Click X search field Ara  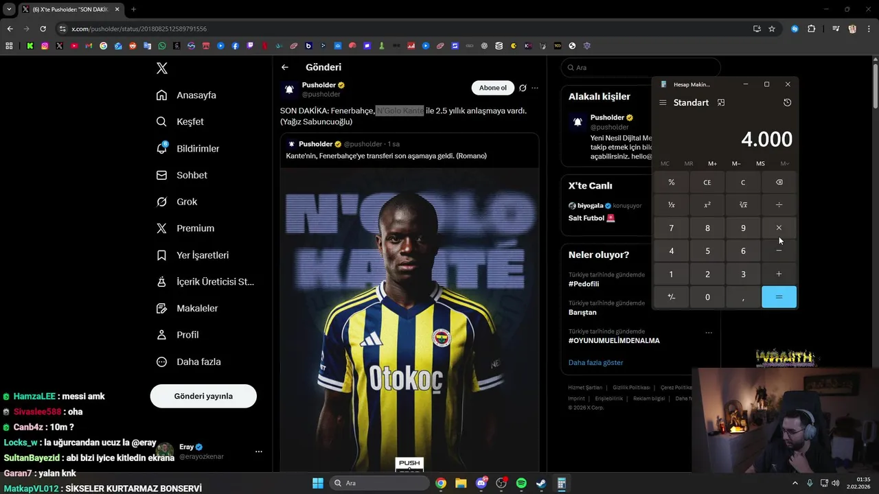pos(641,67)
